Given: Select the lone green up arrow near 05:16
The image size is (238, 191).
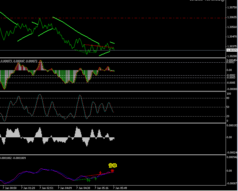Looking at the screenshot, I should (x=96, y=179).
